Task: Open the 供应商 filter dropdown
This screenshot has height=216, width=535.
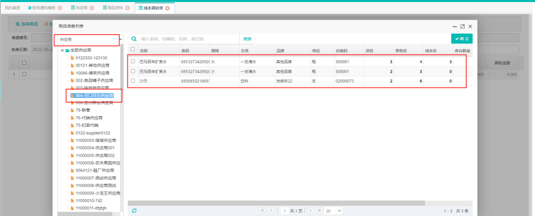Action: pyautogui.click(x=87, y=39)
